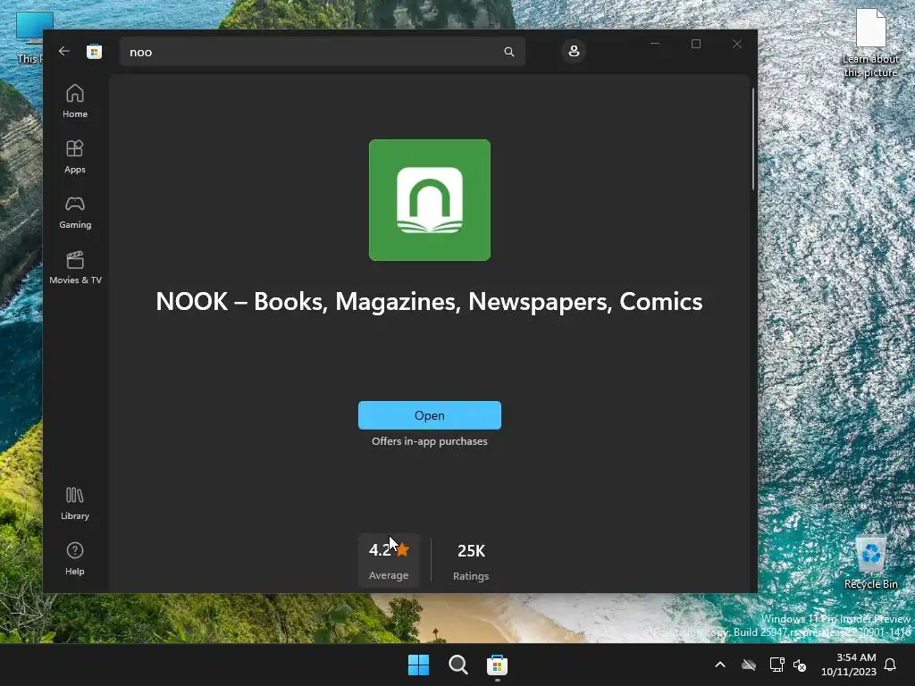Viewport: 915px width, 686px height.
Task: Click the cloud sync tray icon
Action: [749, 665]
